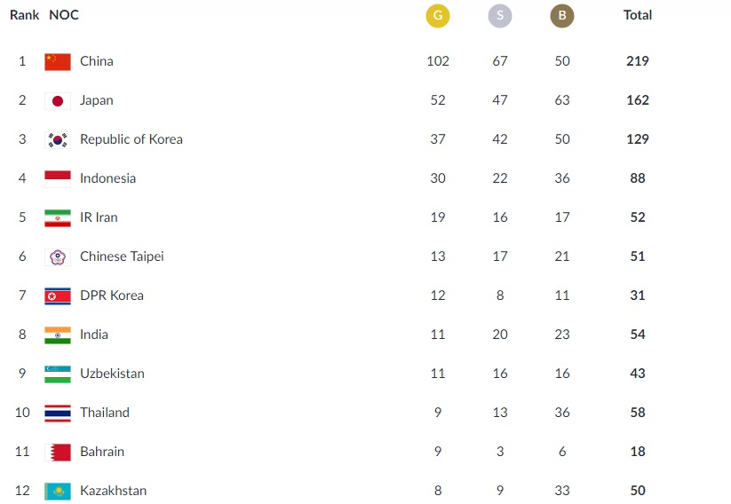Click the India flag icon
The width and height of the screenshot is (731, 504).
tap(58, 335)
